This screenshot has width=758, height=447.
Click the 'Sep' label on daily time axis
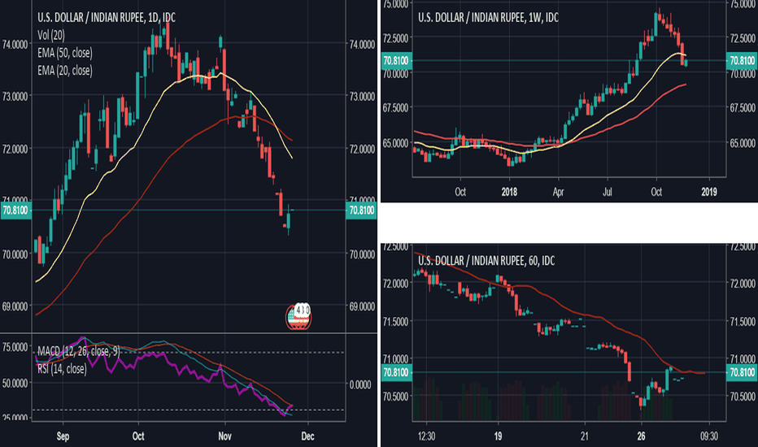pos(63,436)
